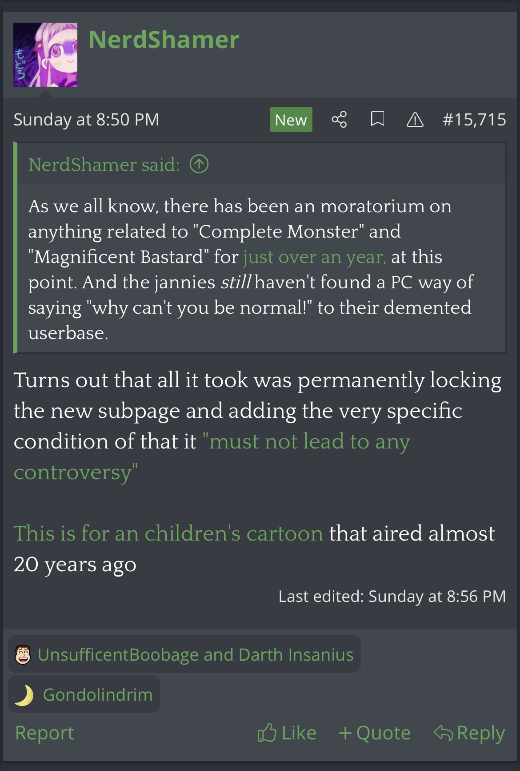
Task: Add post to multi-quote with +Quote
Action: (374, 733)
